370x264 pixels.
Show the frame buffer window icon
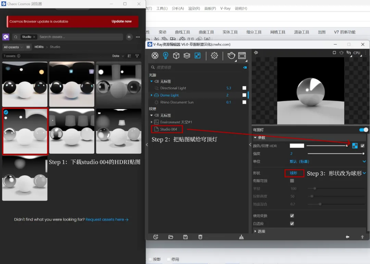coord(242,56)
